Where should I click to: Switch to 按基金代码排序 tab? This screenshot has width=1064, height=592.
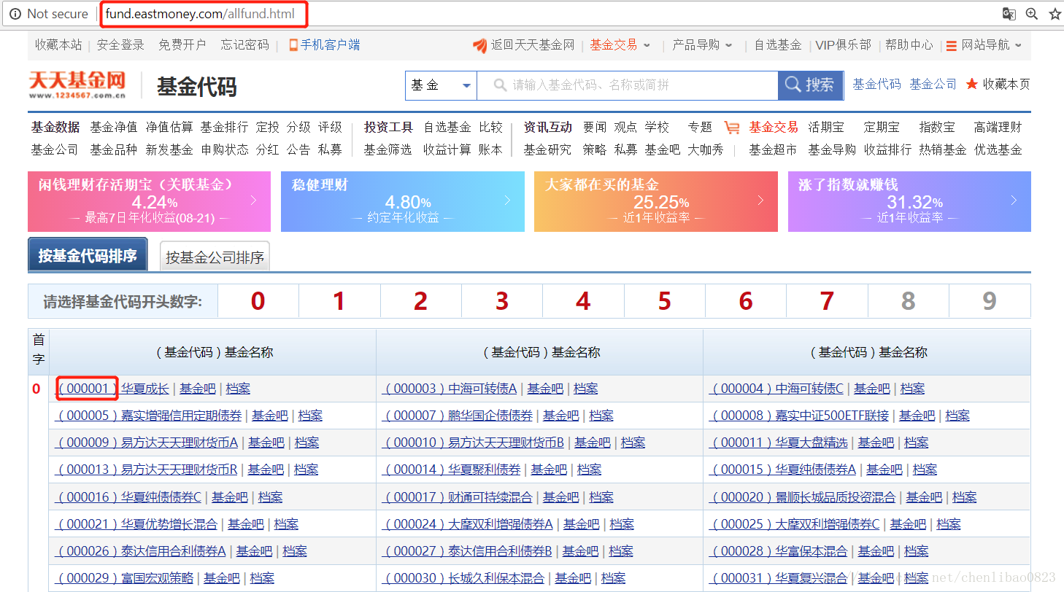(x=88, y=255)
